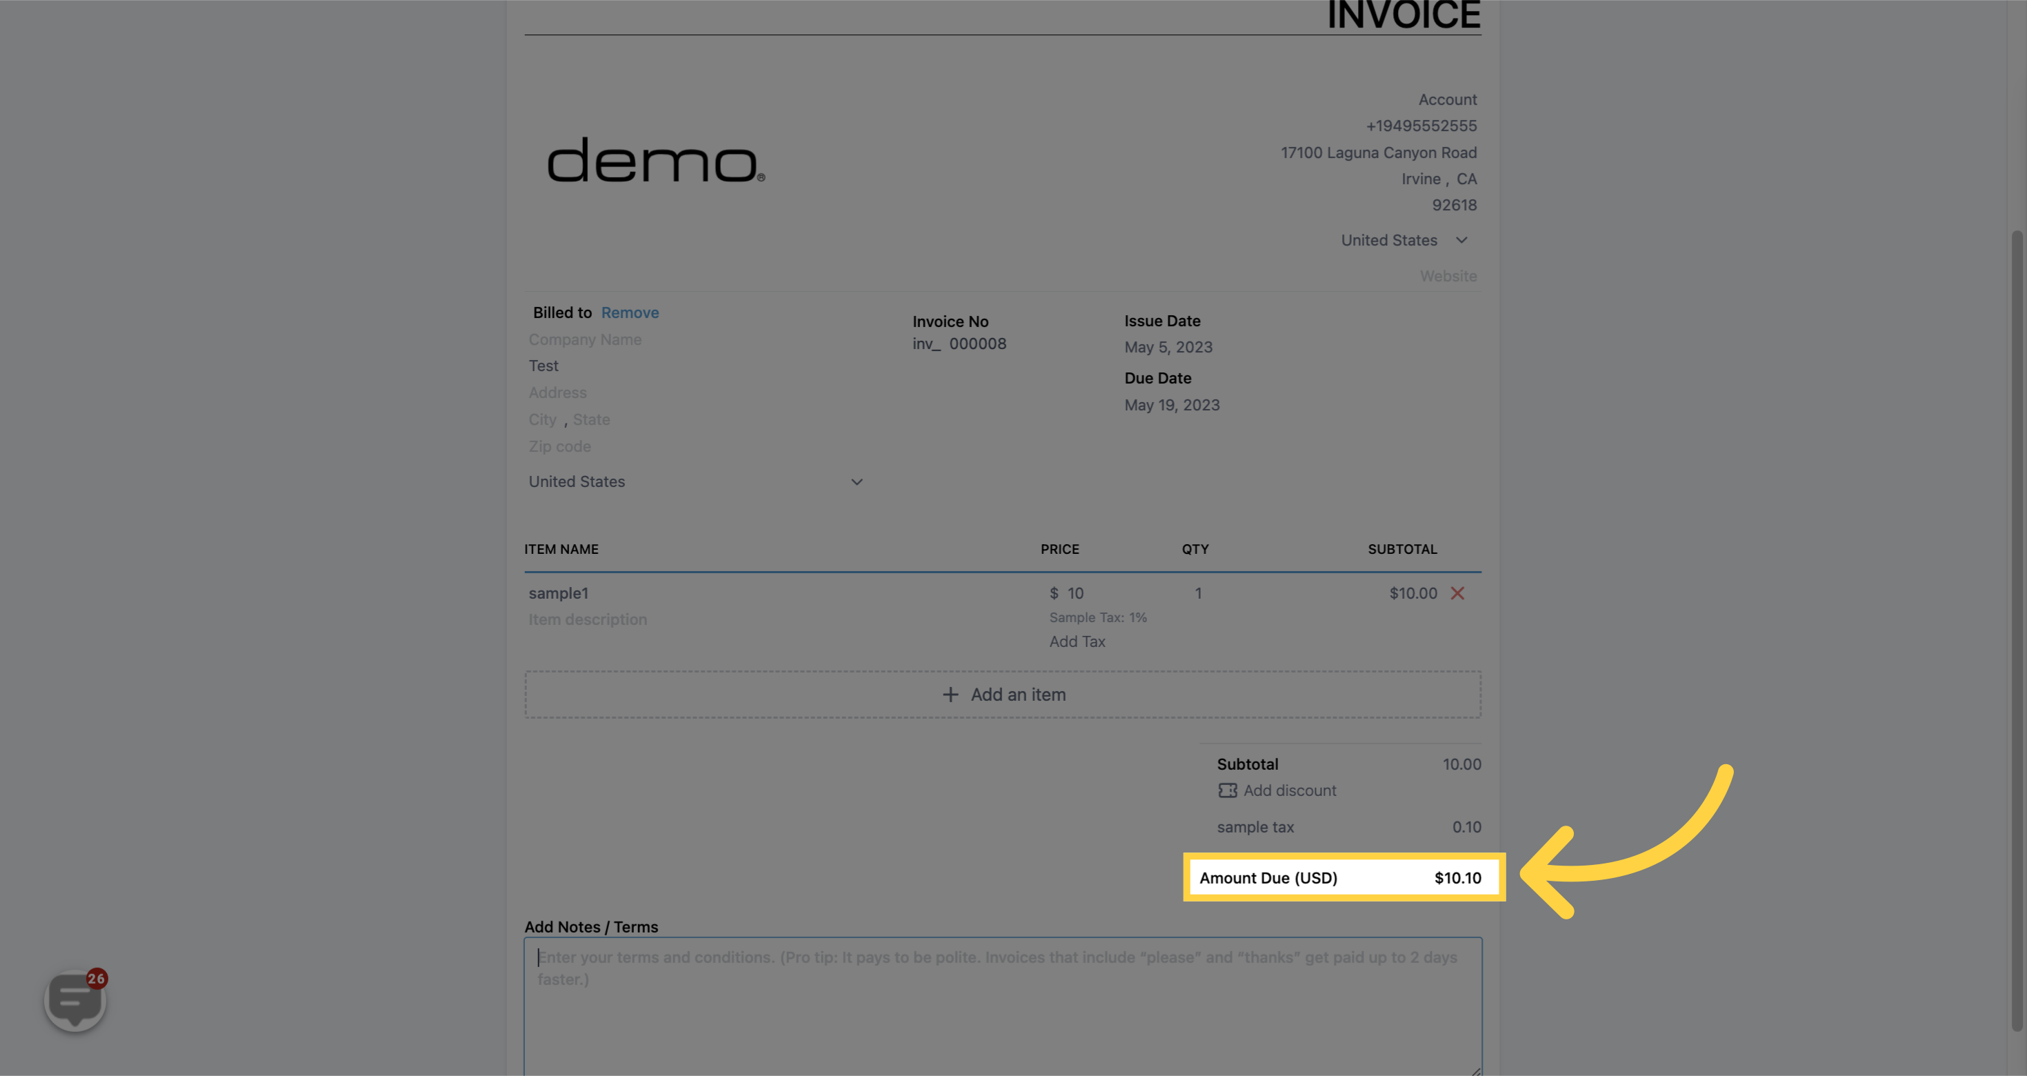Click the demo company logo
The image size is (2027, 1076).
[655, 161]
